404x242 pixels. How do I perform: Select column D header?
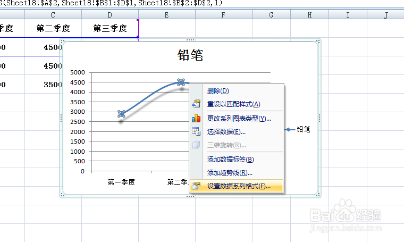tap(110, 15)
